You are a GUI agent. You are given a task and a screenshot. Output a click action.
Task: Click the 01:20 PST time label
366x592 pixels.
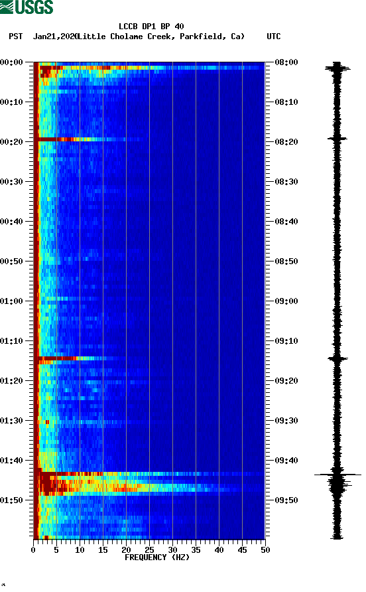[11, 381]
